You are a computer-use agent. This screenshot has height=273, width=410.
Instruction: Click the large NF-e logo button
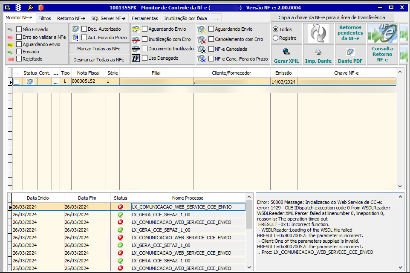click(382, 33)
